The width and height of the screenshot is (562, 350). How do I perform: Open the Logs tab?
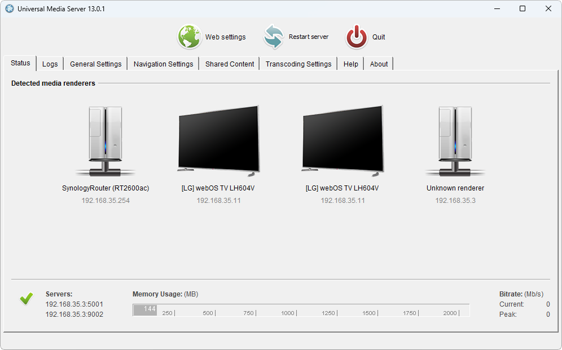(50, 64)
